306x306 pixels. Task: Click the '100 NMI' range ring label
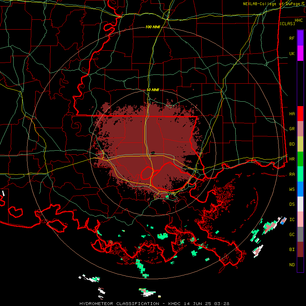(x=153, y=27)
